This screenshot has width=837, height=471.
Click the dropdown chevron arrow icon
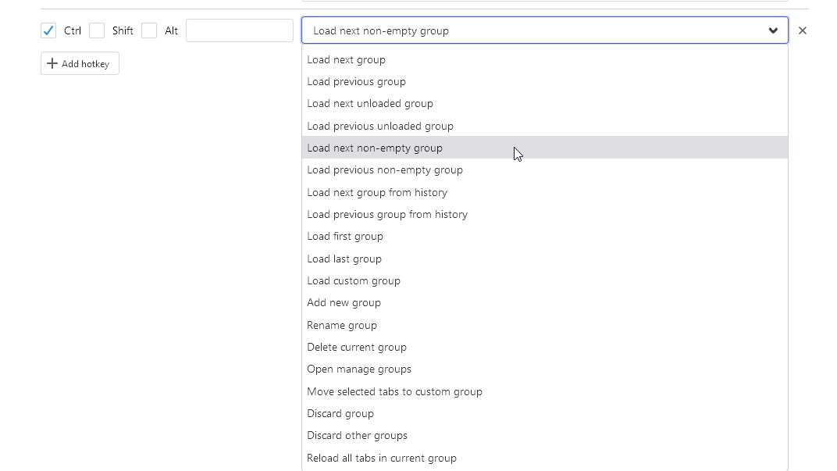(x=774, y=30)
